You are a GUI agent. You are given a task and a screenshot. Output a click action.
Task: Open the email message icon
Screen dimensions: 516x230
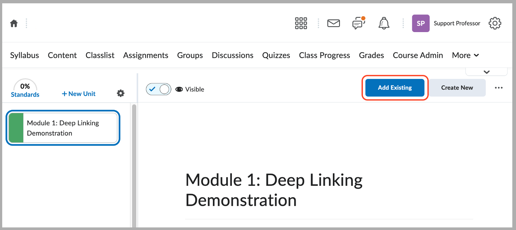point(334,23)
